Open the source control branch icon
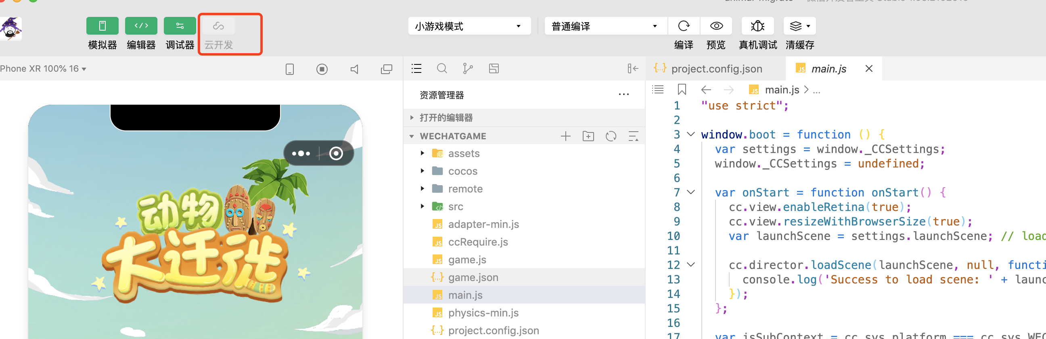1046x339 pixels. 468,68
